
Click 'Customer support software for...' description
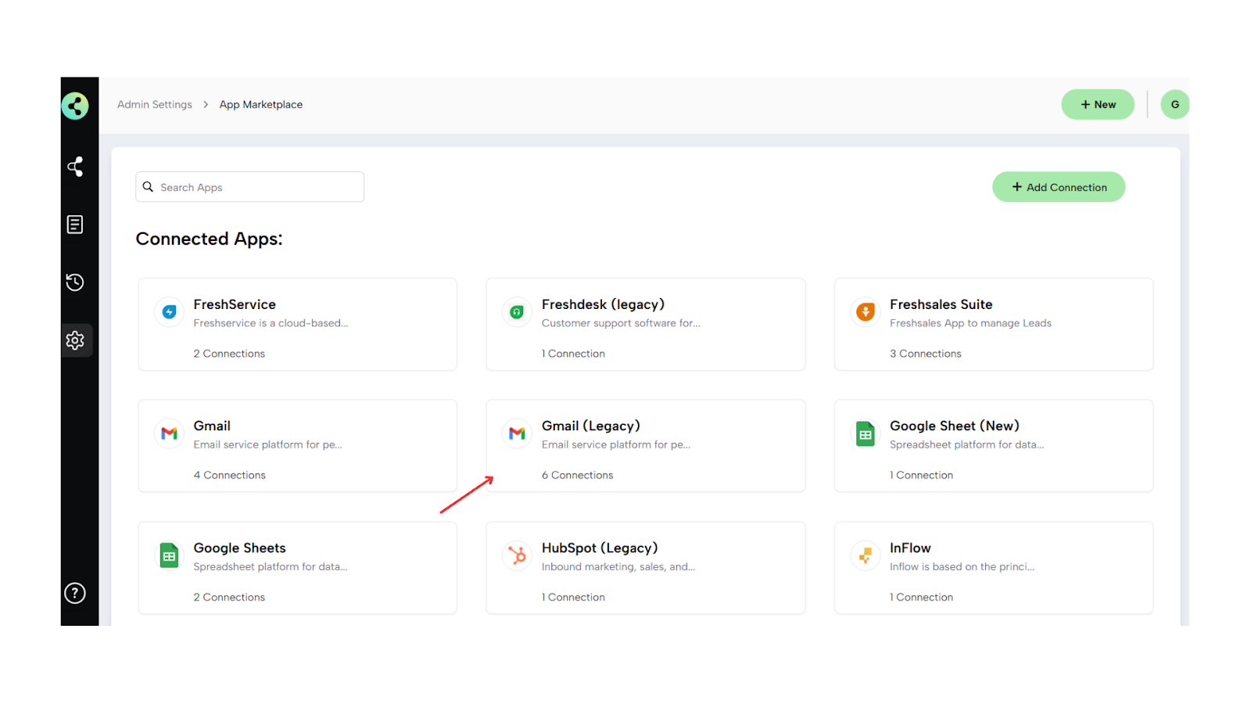621,323
